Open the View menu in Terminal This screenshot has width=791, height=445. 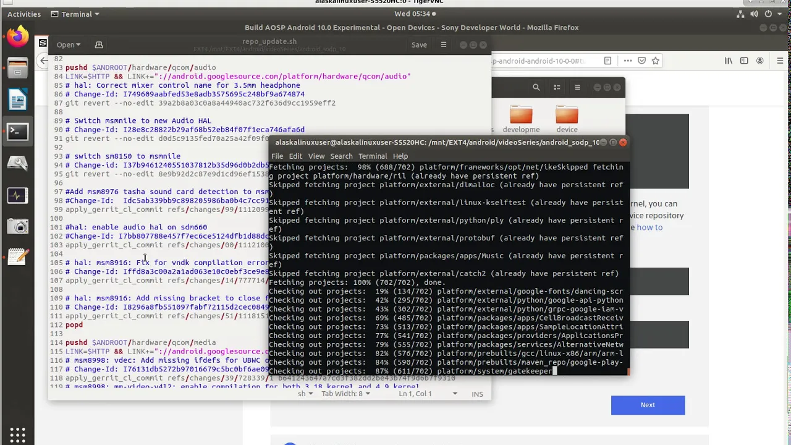pyautogui.click(x=316, y=156)
